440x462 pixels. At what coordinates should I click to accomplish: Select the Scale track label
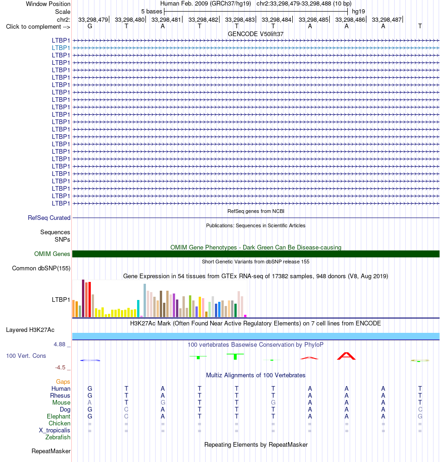tap(63, 12)
